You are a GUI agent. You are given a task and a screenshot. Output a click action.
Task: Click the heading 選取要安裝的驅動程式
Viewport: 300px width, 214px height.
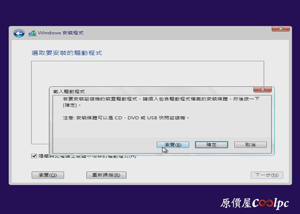(x=66, y=53)
